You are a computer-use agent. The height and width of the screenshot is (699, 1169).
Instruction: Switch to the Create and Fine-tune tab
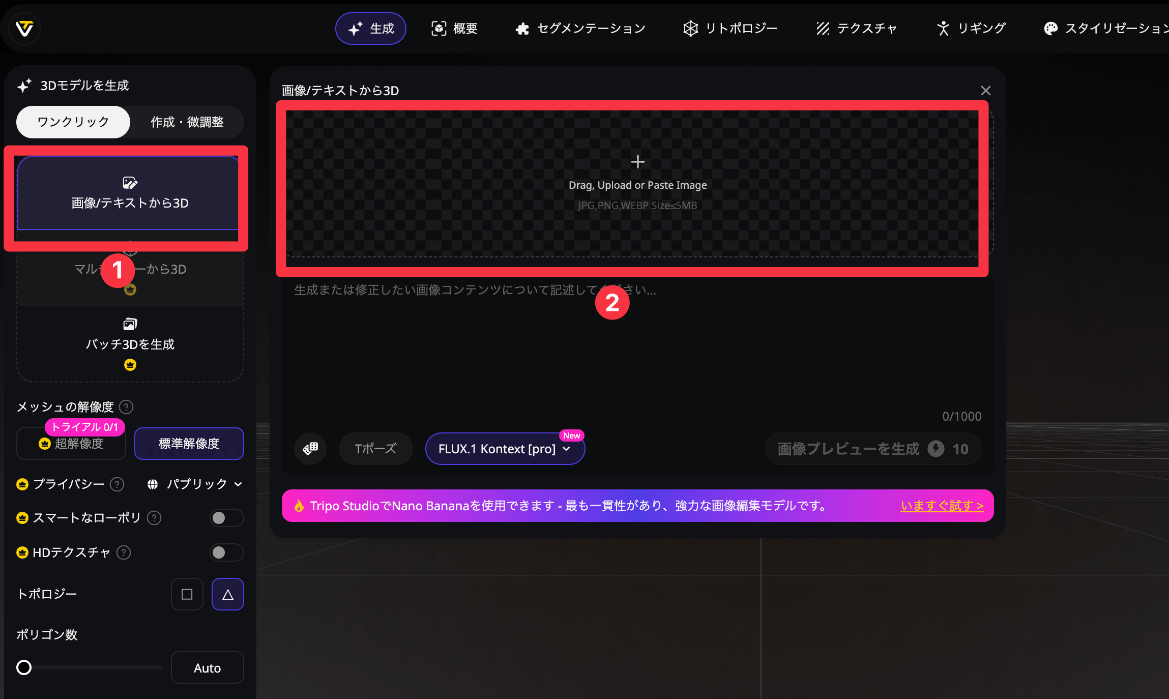[187, 122]
